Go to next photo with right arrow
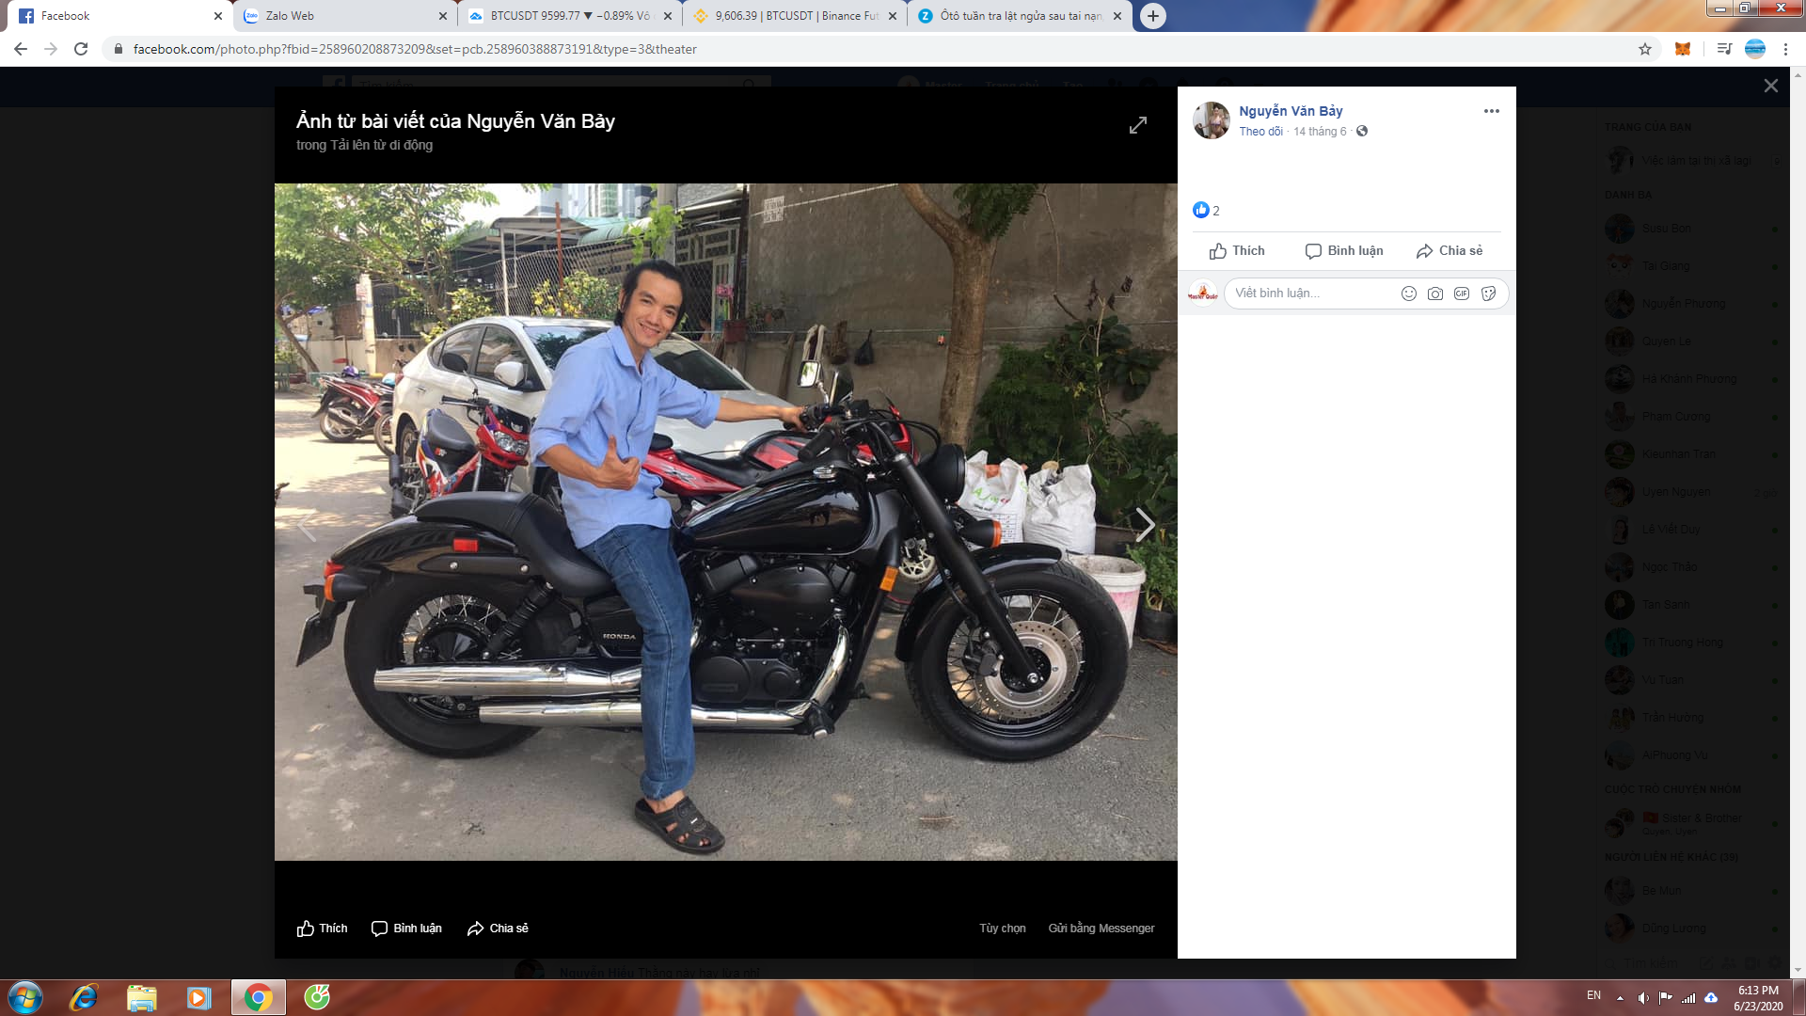The height and width of the screenshot is (1016, 1806). (x=1144, y=524)
